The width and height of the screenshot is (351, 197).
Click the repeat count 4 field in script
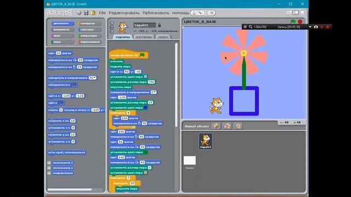point(128,113)
